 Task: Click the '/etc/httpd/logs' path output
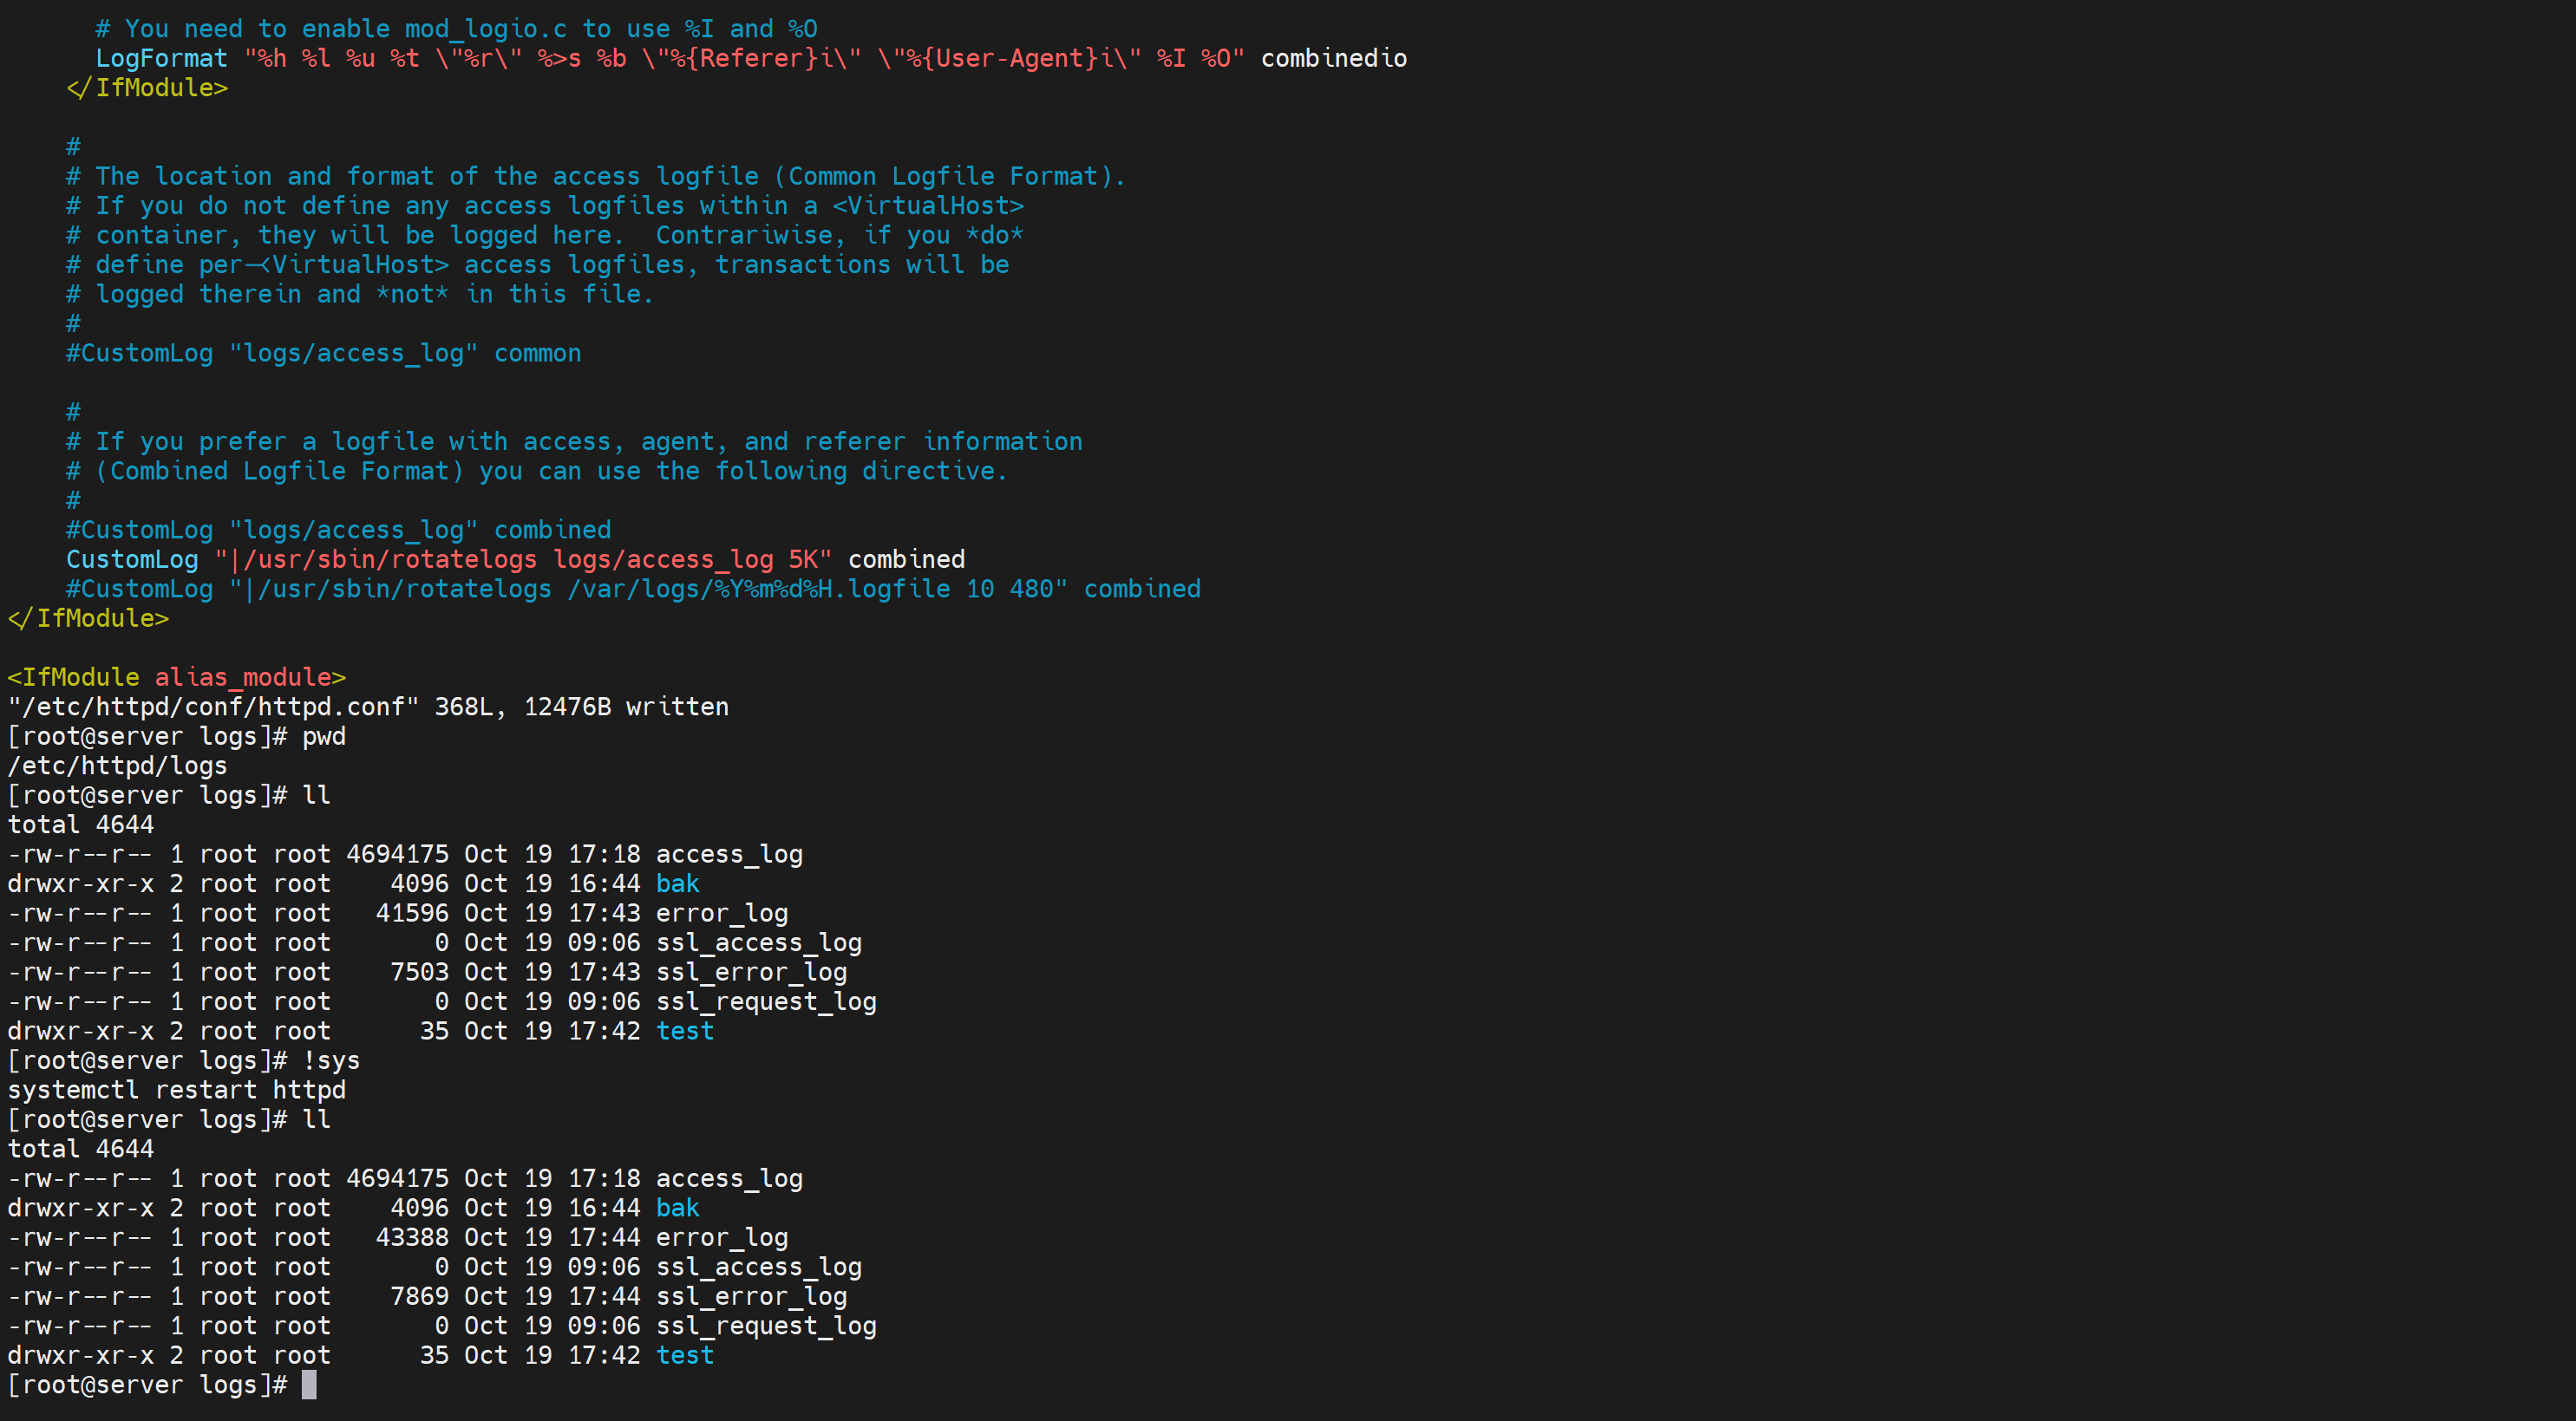point(117,766)
